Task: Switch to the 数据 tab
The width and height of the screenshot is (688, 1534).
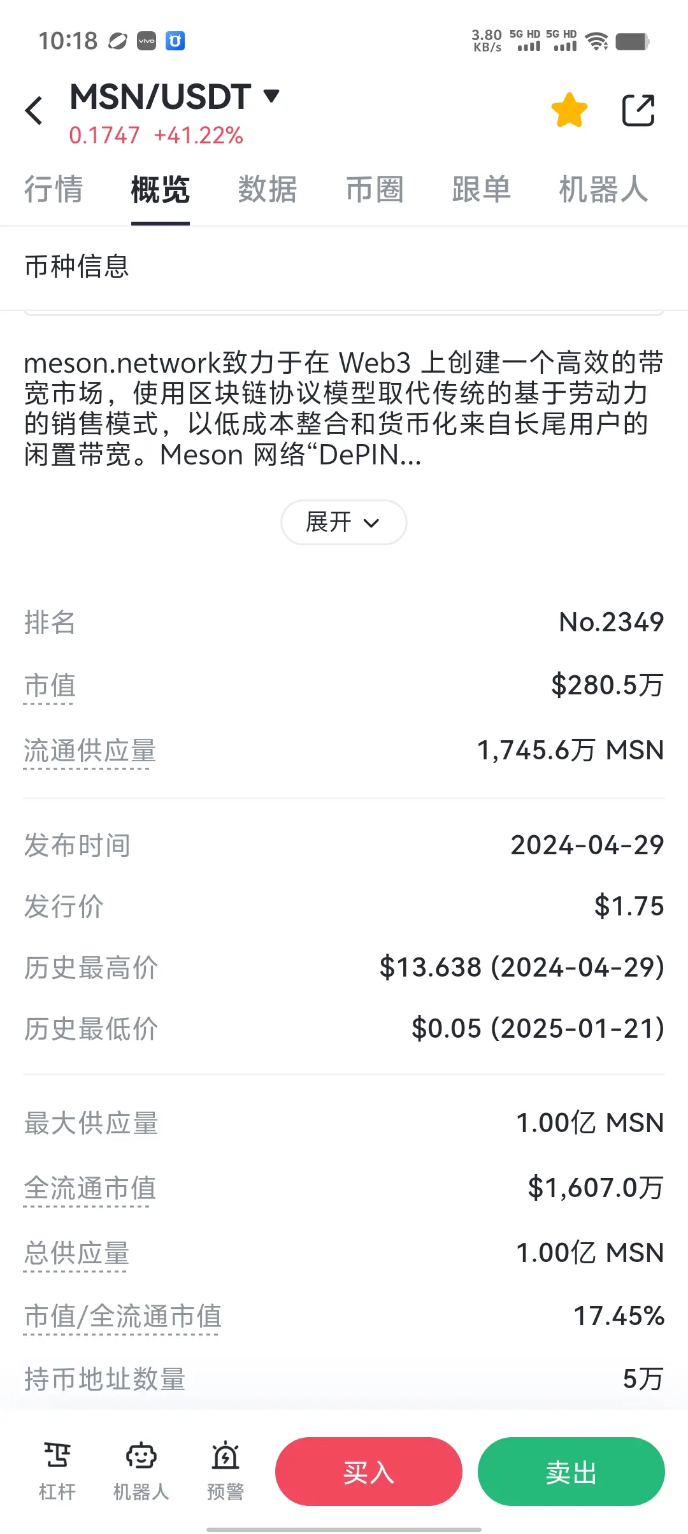Action: tap(268, 189)
